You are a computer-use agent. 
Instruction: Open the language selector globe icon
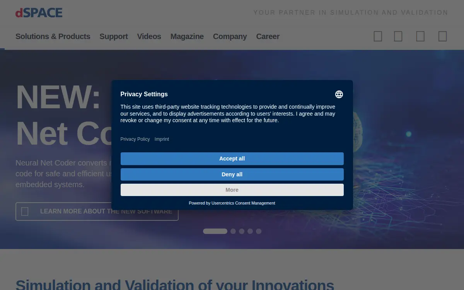pos(339,94)
